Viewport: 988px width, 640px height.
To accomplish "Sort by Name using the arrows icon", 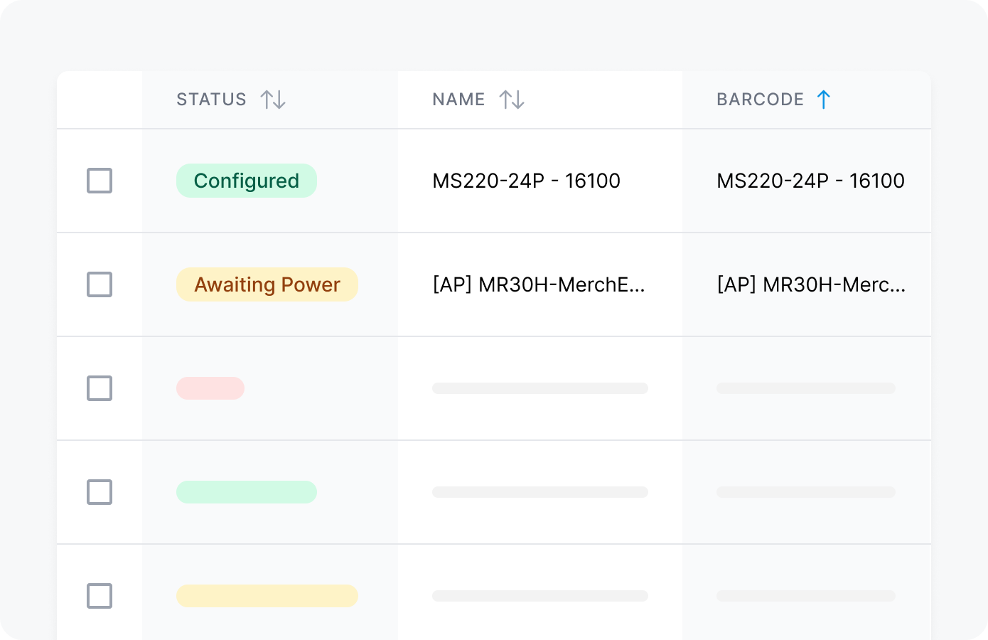I will click(x=512, y=100).
